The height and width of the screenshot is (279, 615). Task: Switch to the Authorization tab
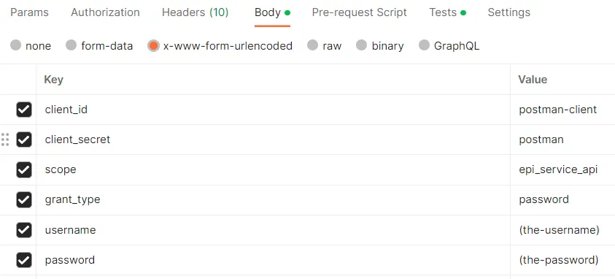pyautogui.click(x=105, y=12)
